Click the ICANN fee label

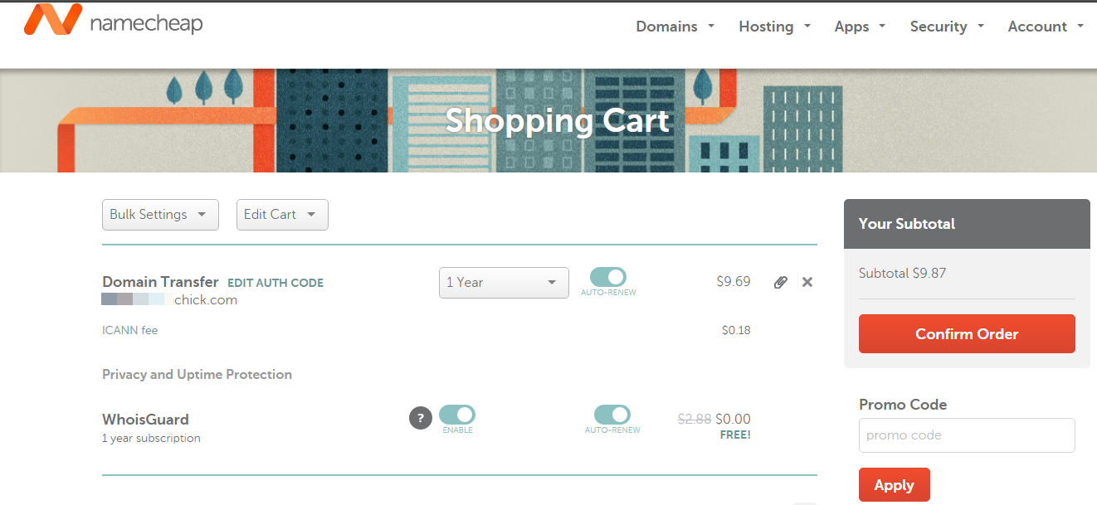point(129,330)
